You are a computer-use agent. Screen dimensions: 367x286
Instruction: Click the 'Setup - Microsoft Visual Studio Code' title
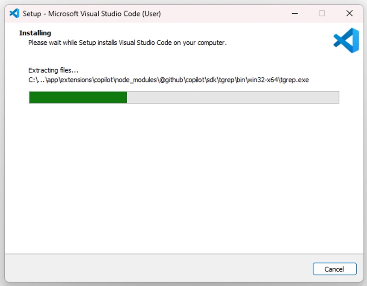[x=92, y=14]
